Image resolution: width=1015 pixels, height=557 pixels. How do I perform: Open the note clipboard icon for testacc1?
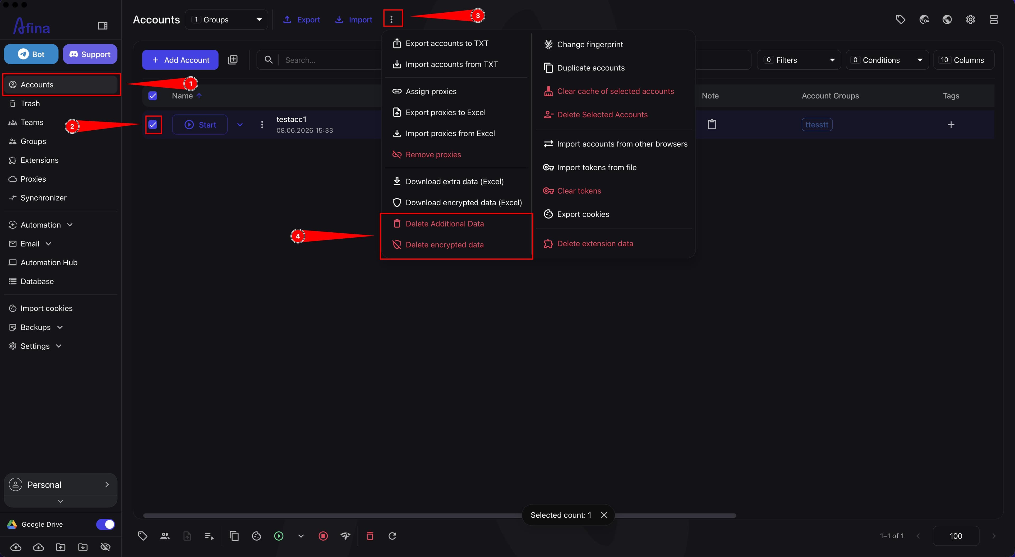pos(712,124)
